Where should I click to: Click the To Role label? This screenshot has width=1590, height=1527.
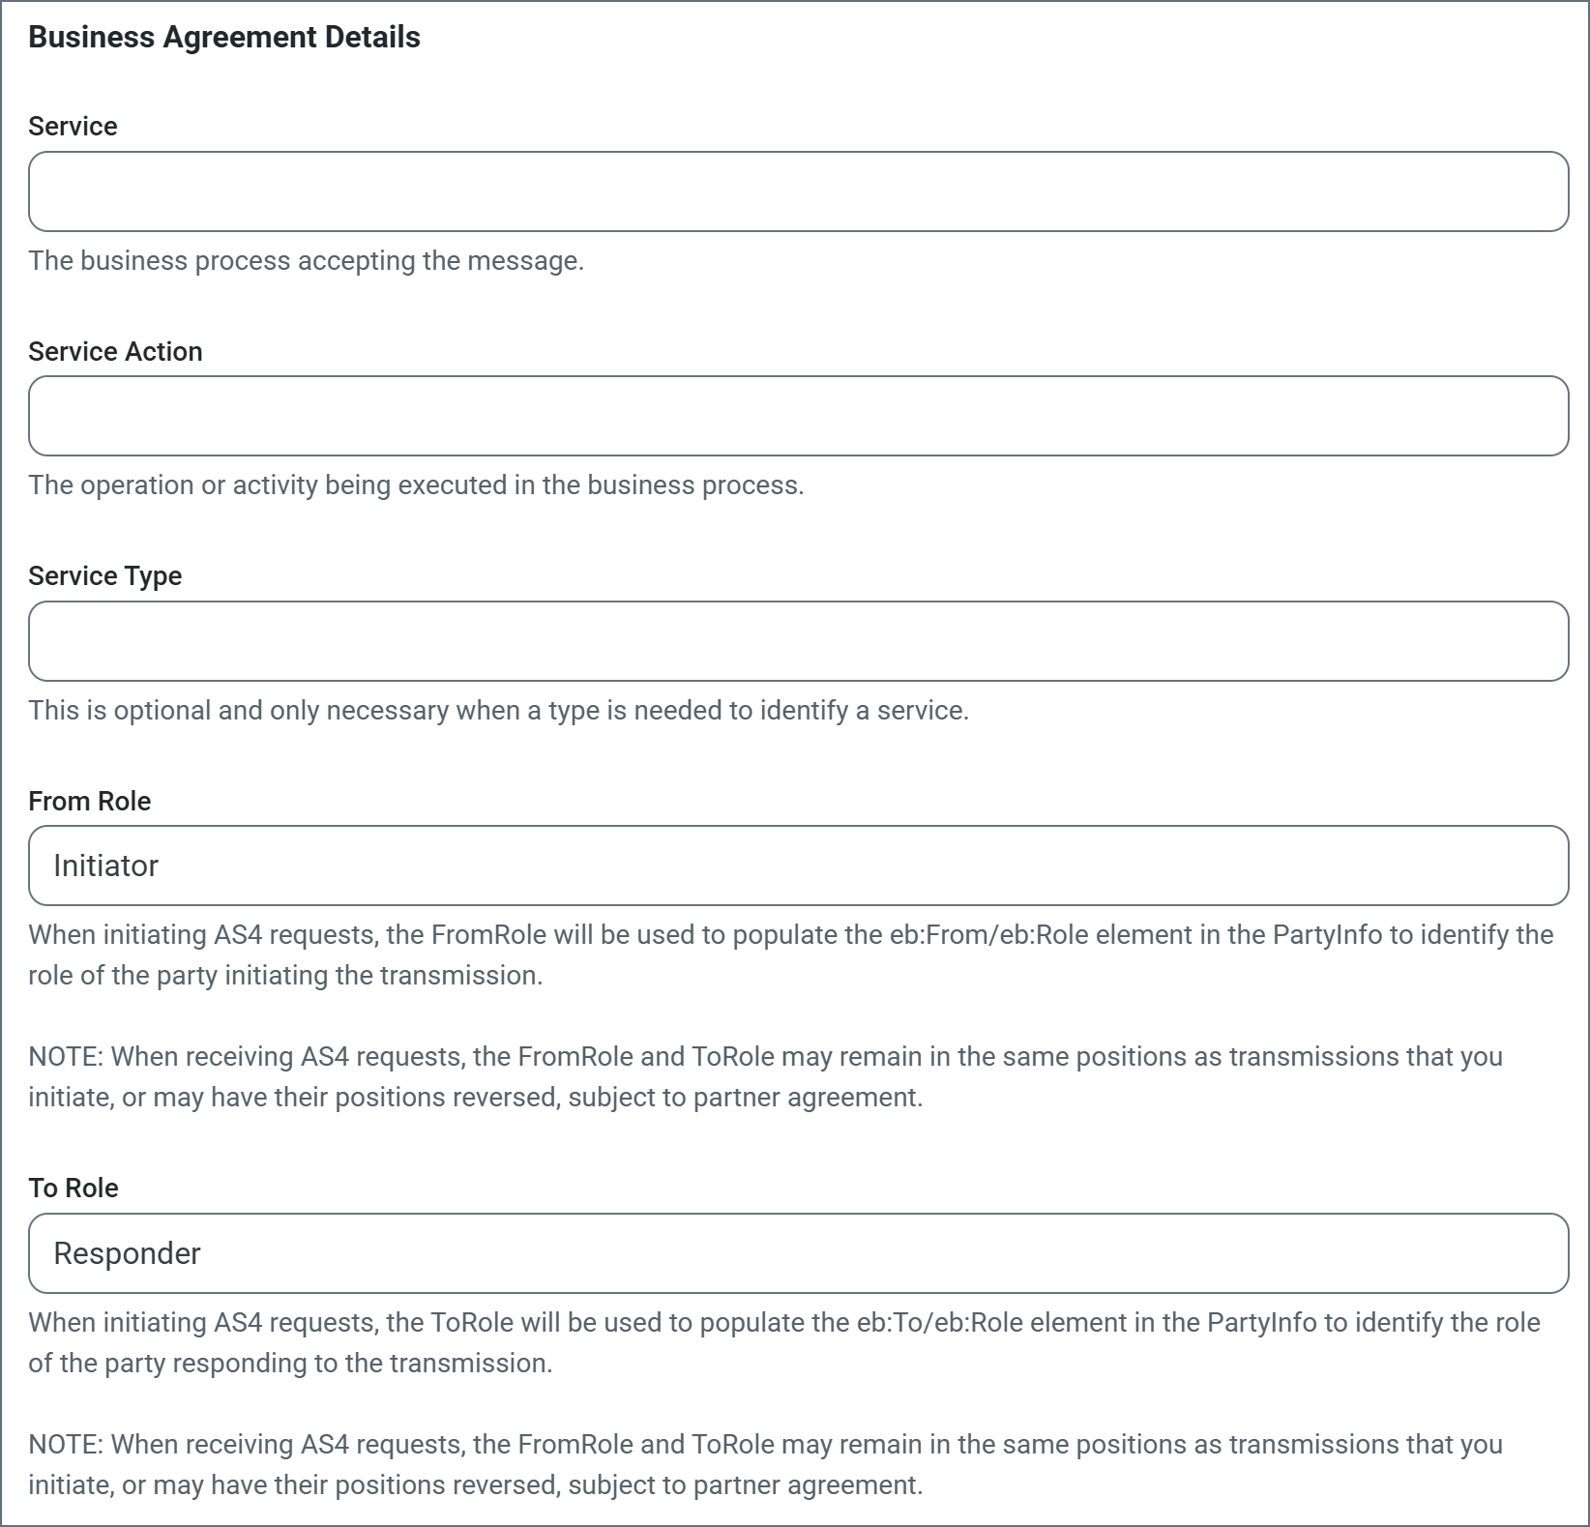pos(73,1188)
